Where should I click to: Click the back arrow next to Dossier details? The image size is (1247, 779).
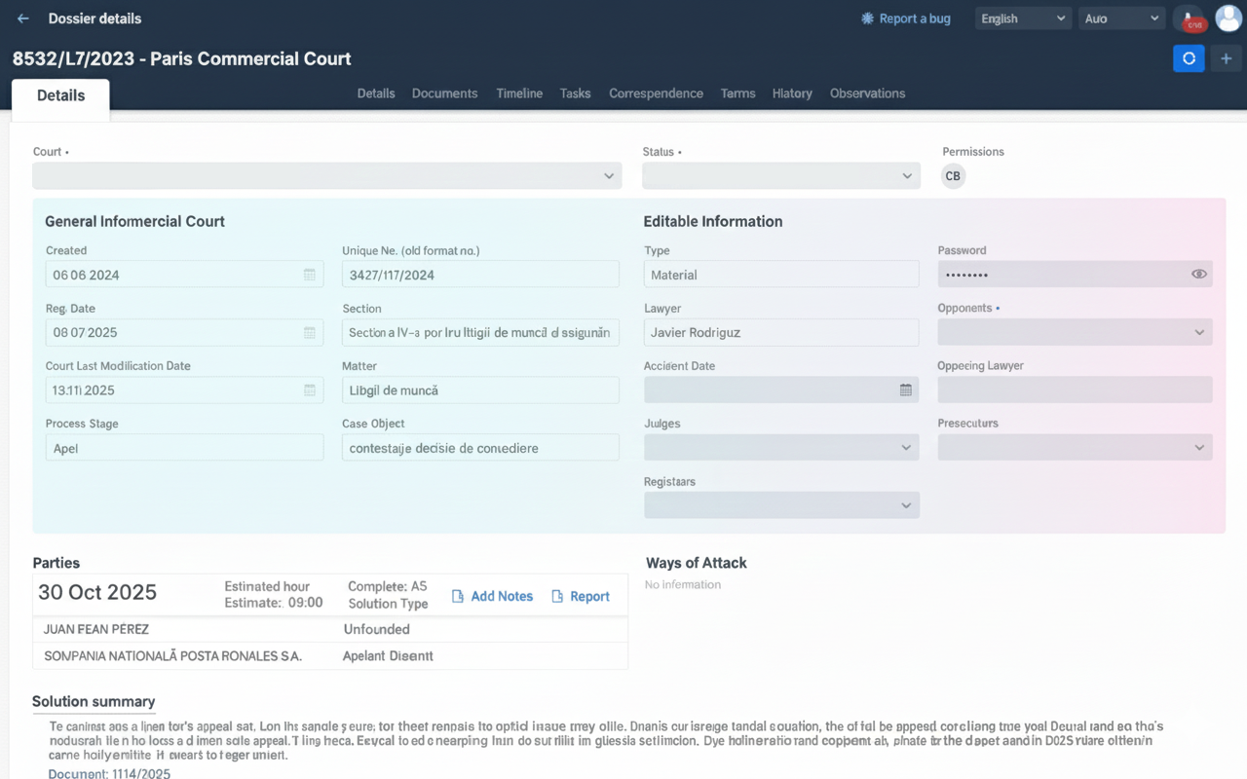click(x=23, y=19)
